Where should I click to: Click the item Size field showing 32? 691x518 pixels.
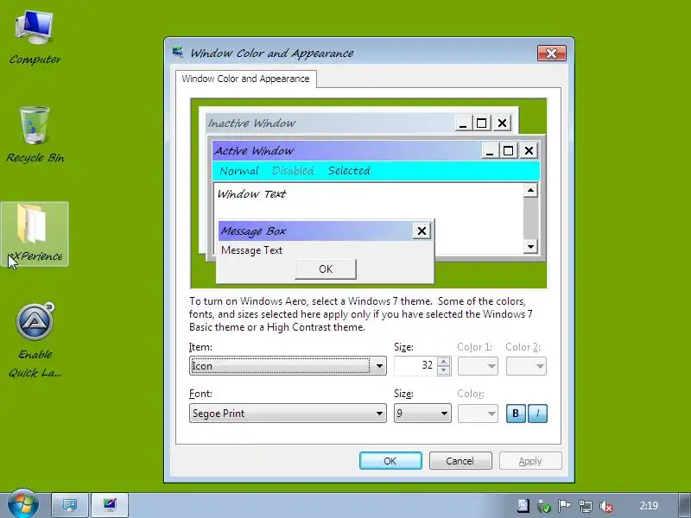click(415, 366)
